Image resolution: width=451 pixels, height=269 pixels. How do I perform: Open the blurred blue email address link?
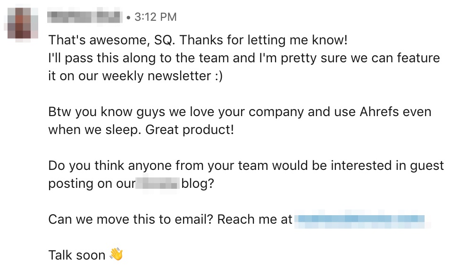click(362, 219)
